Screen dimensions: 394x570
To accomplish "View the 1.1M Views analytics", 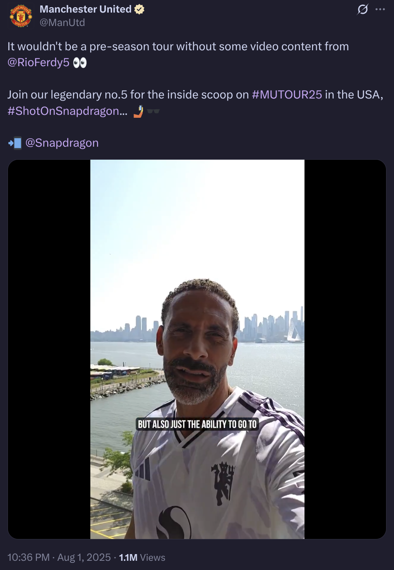I will 142,557.
